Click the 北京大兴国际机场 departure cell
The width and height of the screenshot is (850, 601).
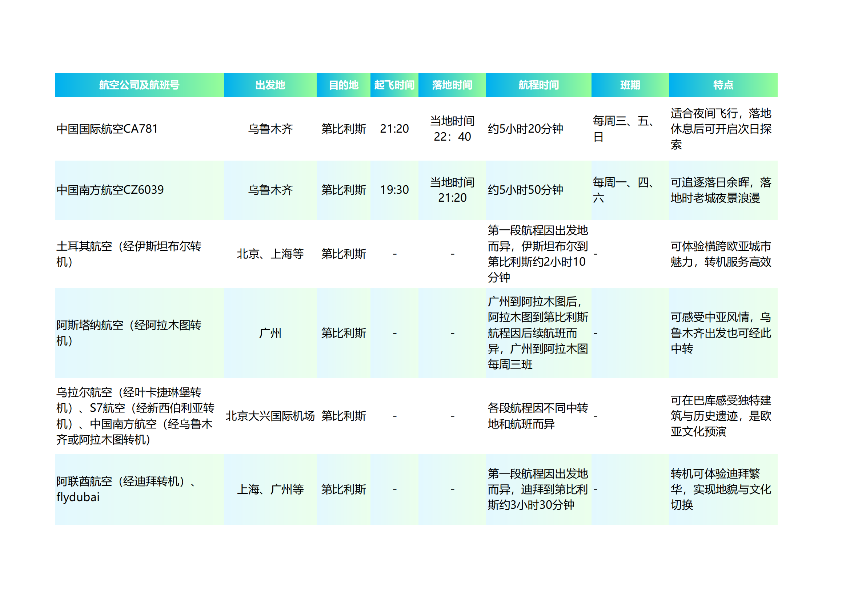pos(270,416)
